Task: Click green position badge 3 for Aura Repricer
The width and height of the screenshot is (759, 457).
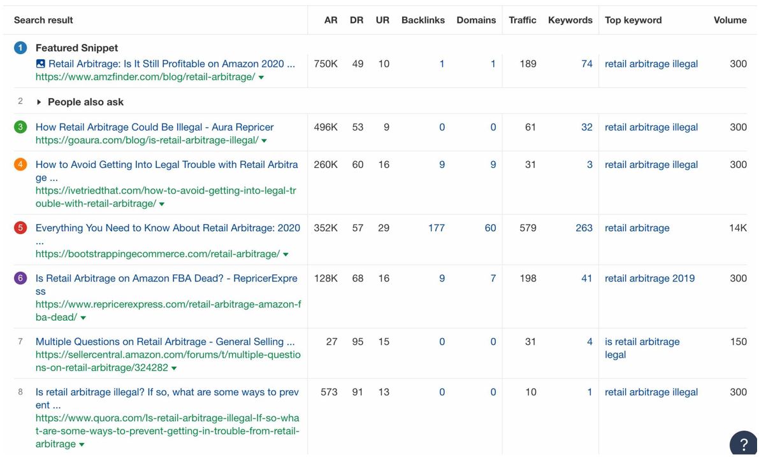Action: (20, 127)
